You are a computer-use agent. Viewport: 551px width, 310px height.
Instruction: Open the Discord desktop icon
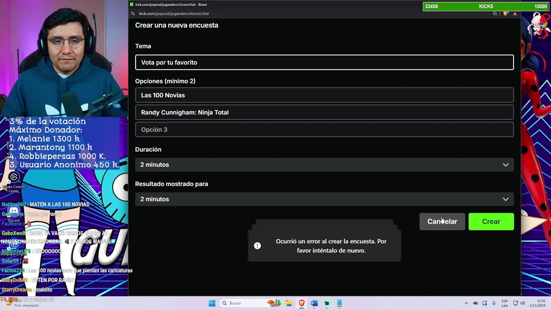coord(14,214)
